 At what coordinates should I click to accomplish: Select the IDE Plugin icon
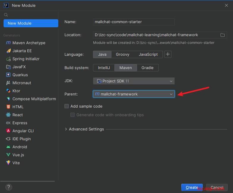pyautogui.click(x=8, y=139)
